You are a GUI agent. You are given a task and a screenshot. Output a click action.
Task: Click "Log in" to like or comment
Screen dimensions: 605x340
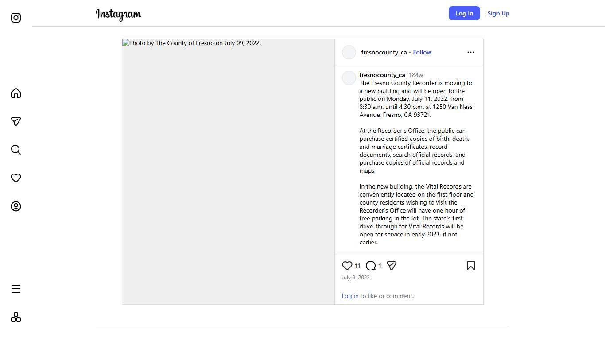(x=350, y=296)
